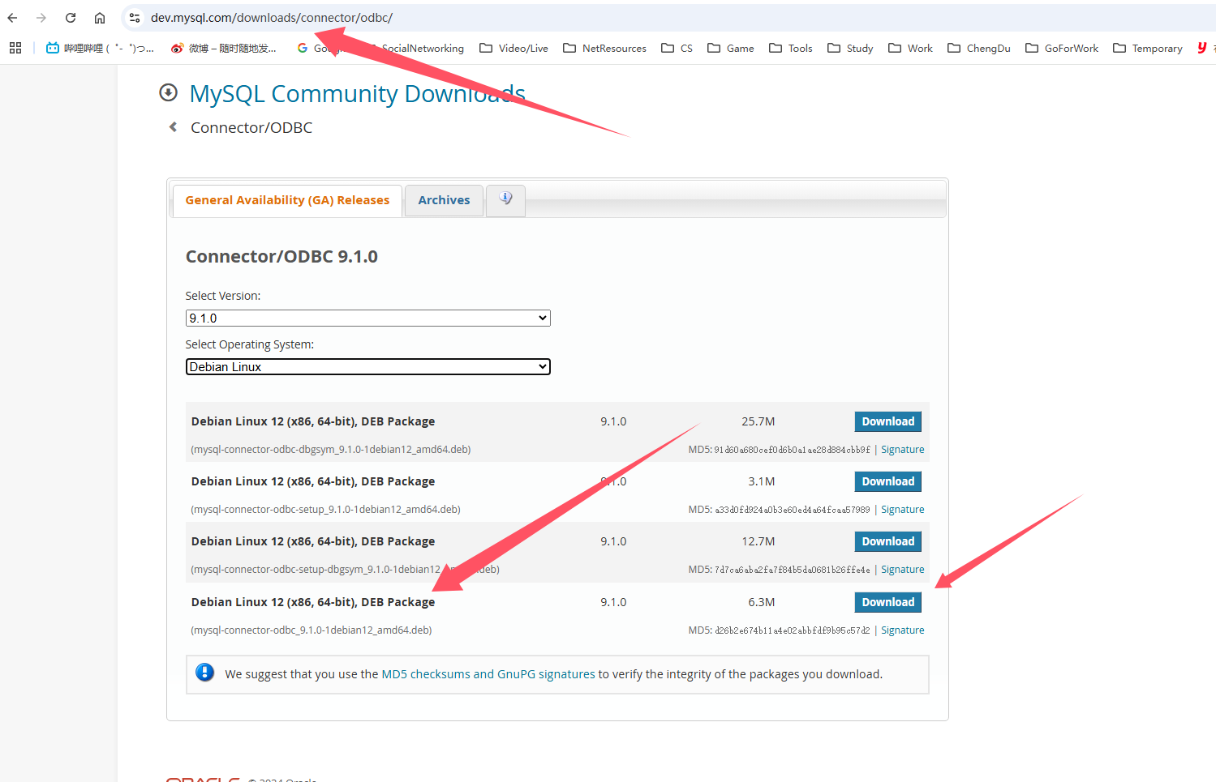
Task: Open the apps grid in bookmarks bar
Action: click(x=15, y=48)
